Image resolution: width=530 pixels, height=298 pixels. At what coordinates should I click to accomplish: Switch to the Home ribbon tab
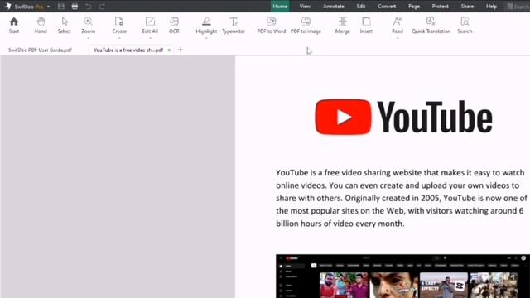(280, 6)
